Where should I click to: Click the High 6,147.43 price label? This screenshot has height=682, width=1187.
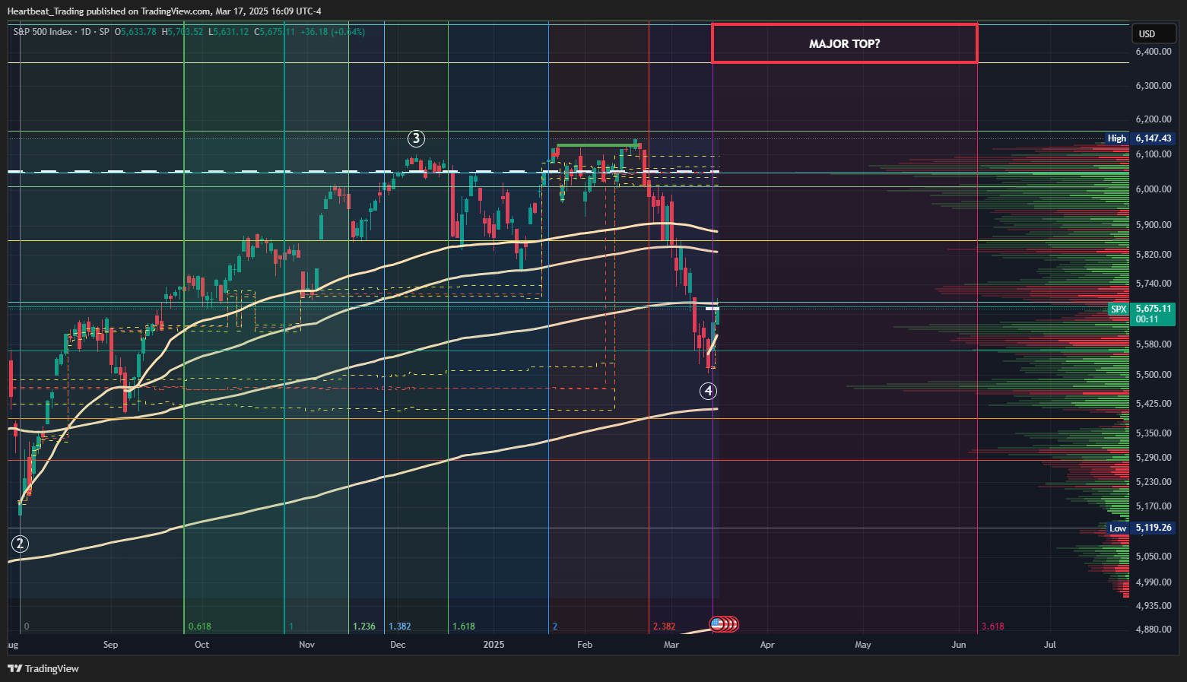pyautogui.click(x=1140, y=138)
